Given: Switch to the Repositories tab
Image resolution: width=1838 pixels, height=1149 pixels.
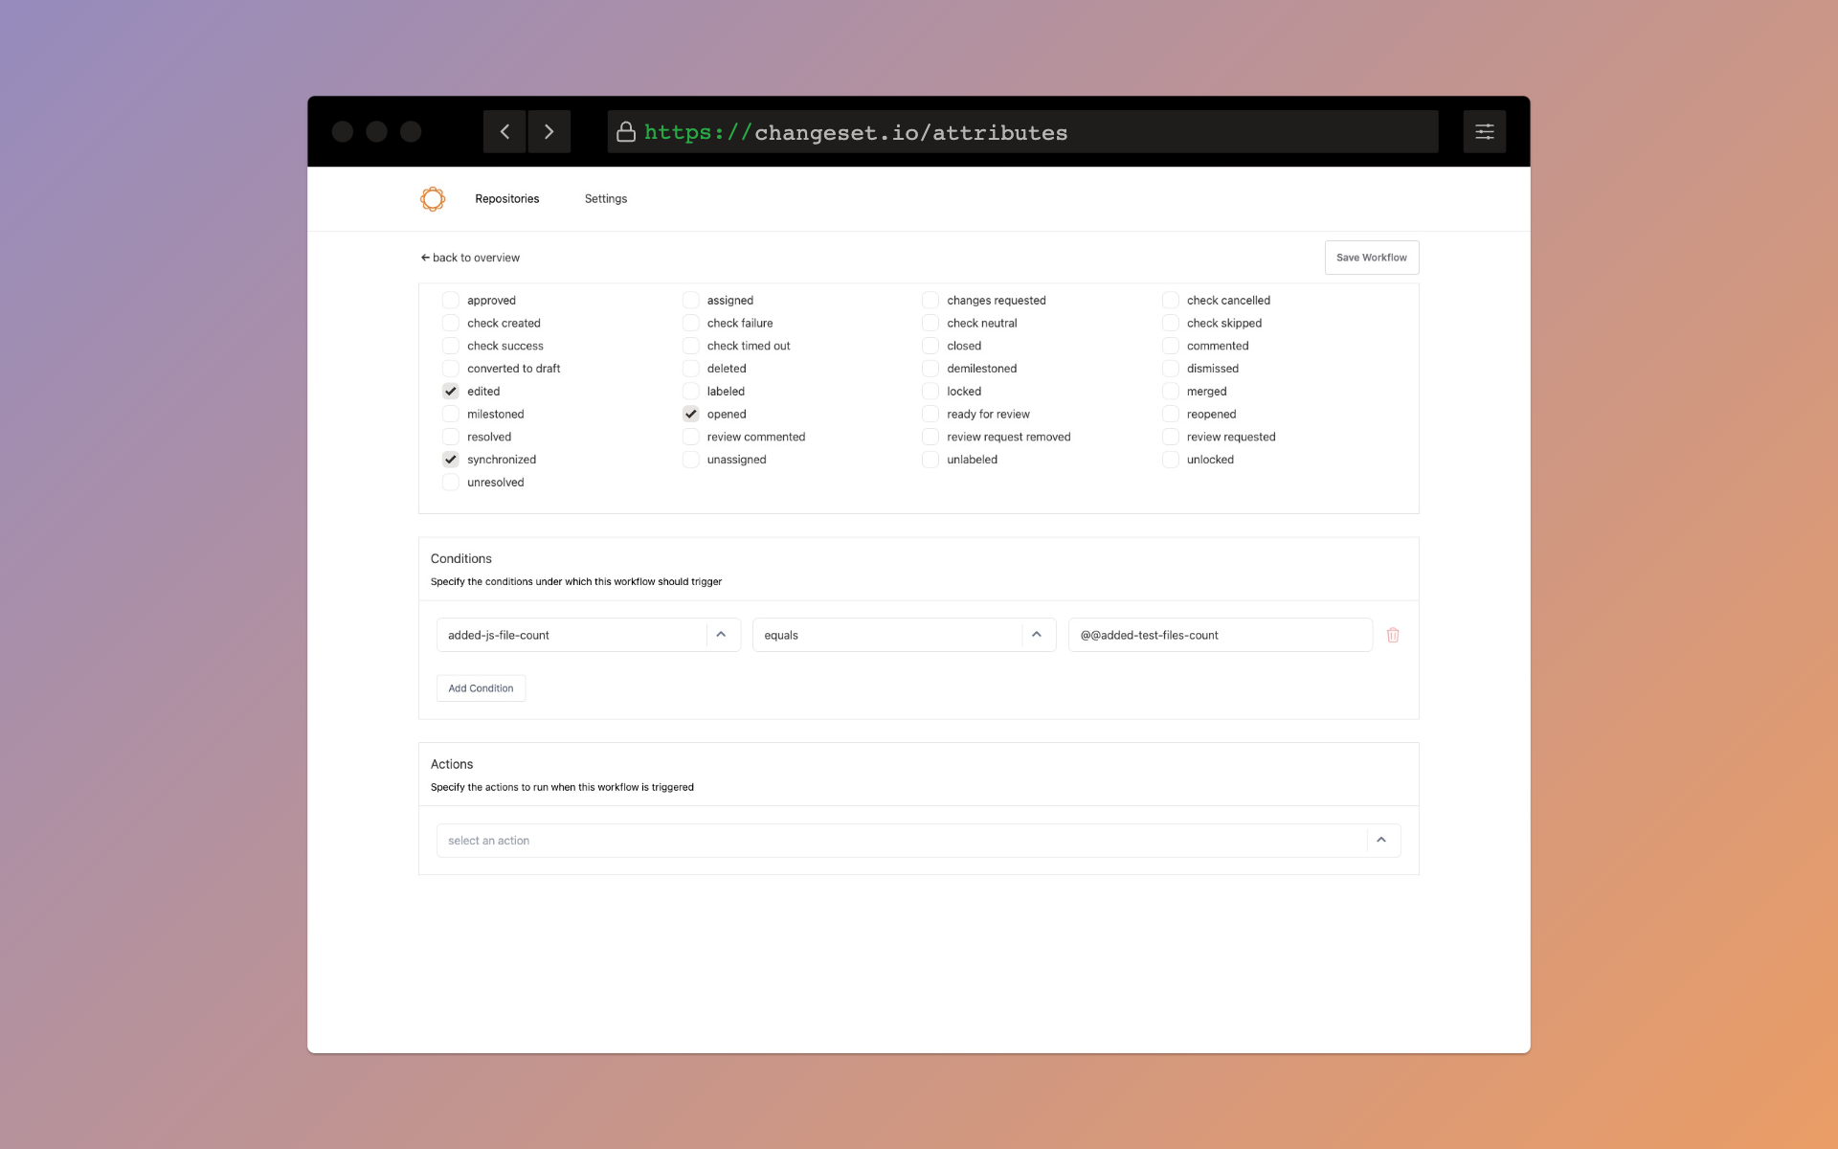Looking at the screenshot, I should (x=506, y=198).
